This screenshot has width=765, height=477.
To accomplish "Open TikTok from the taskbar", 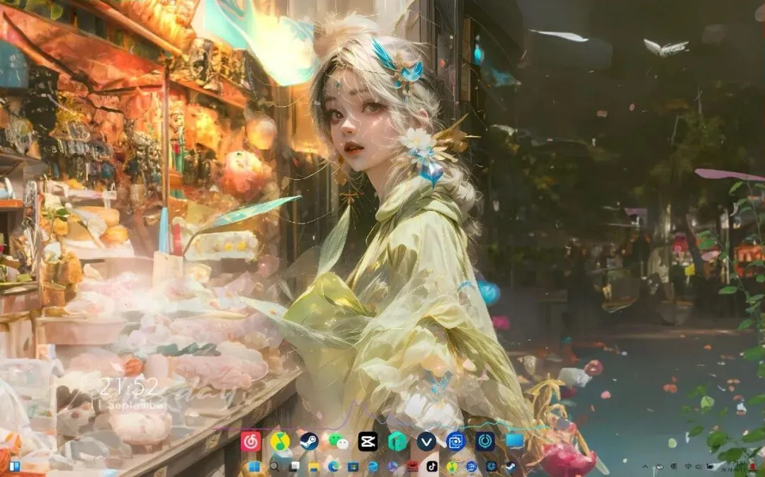I will (432, 467).
